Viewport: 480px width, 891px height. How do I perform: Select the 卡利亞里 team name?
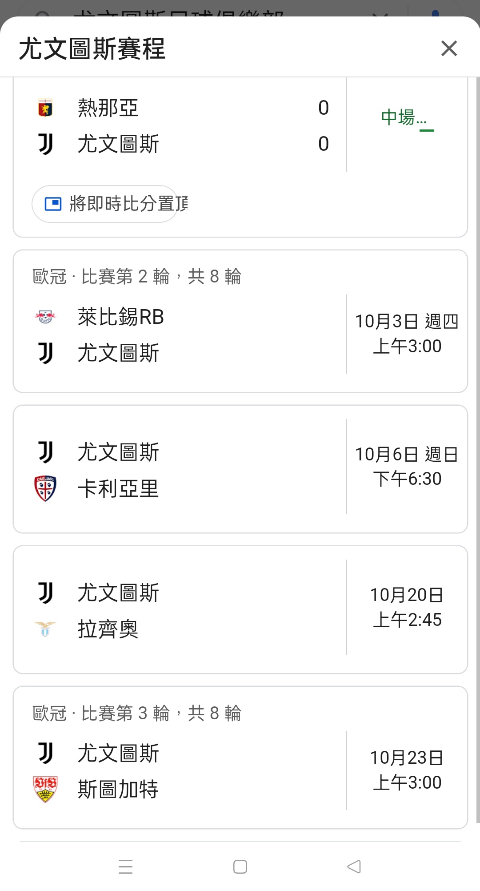(118, 488)
